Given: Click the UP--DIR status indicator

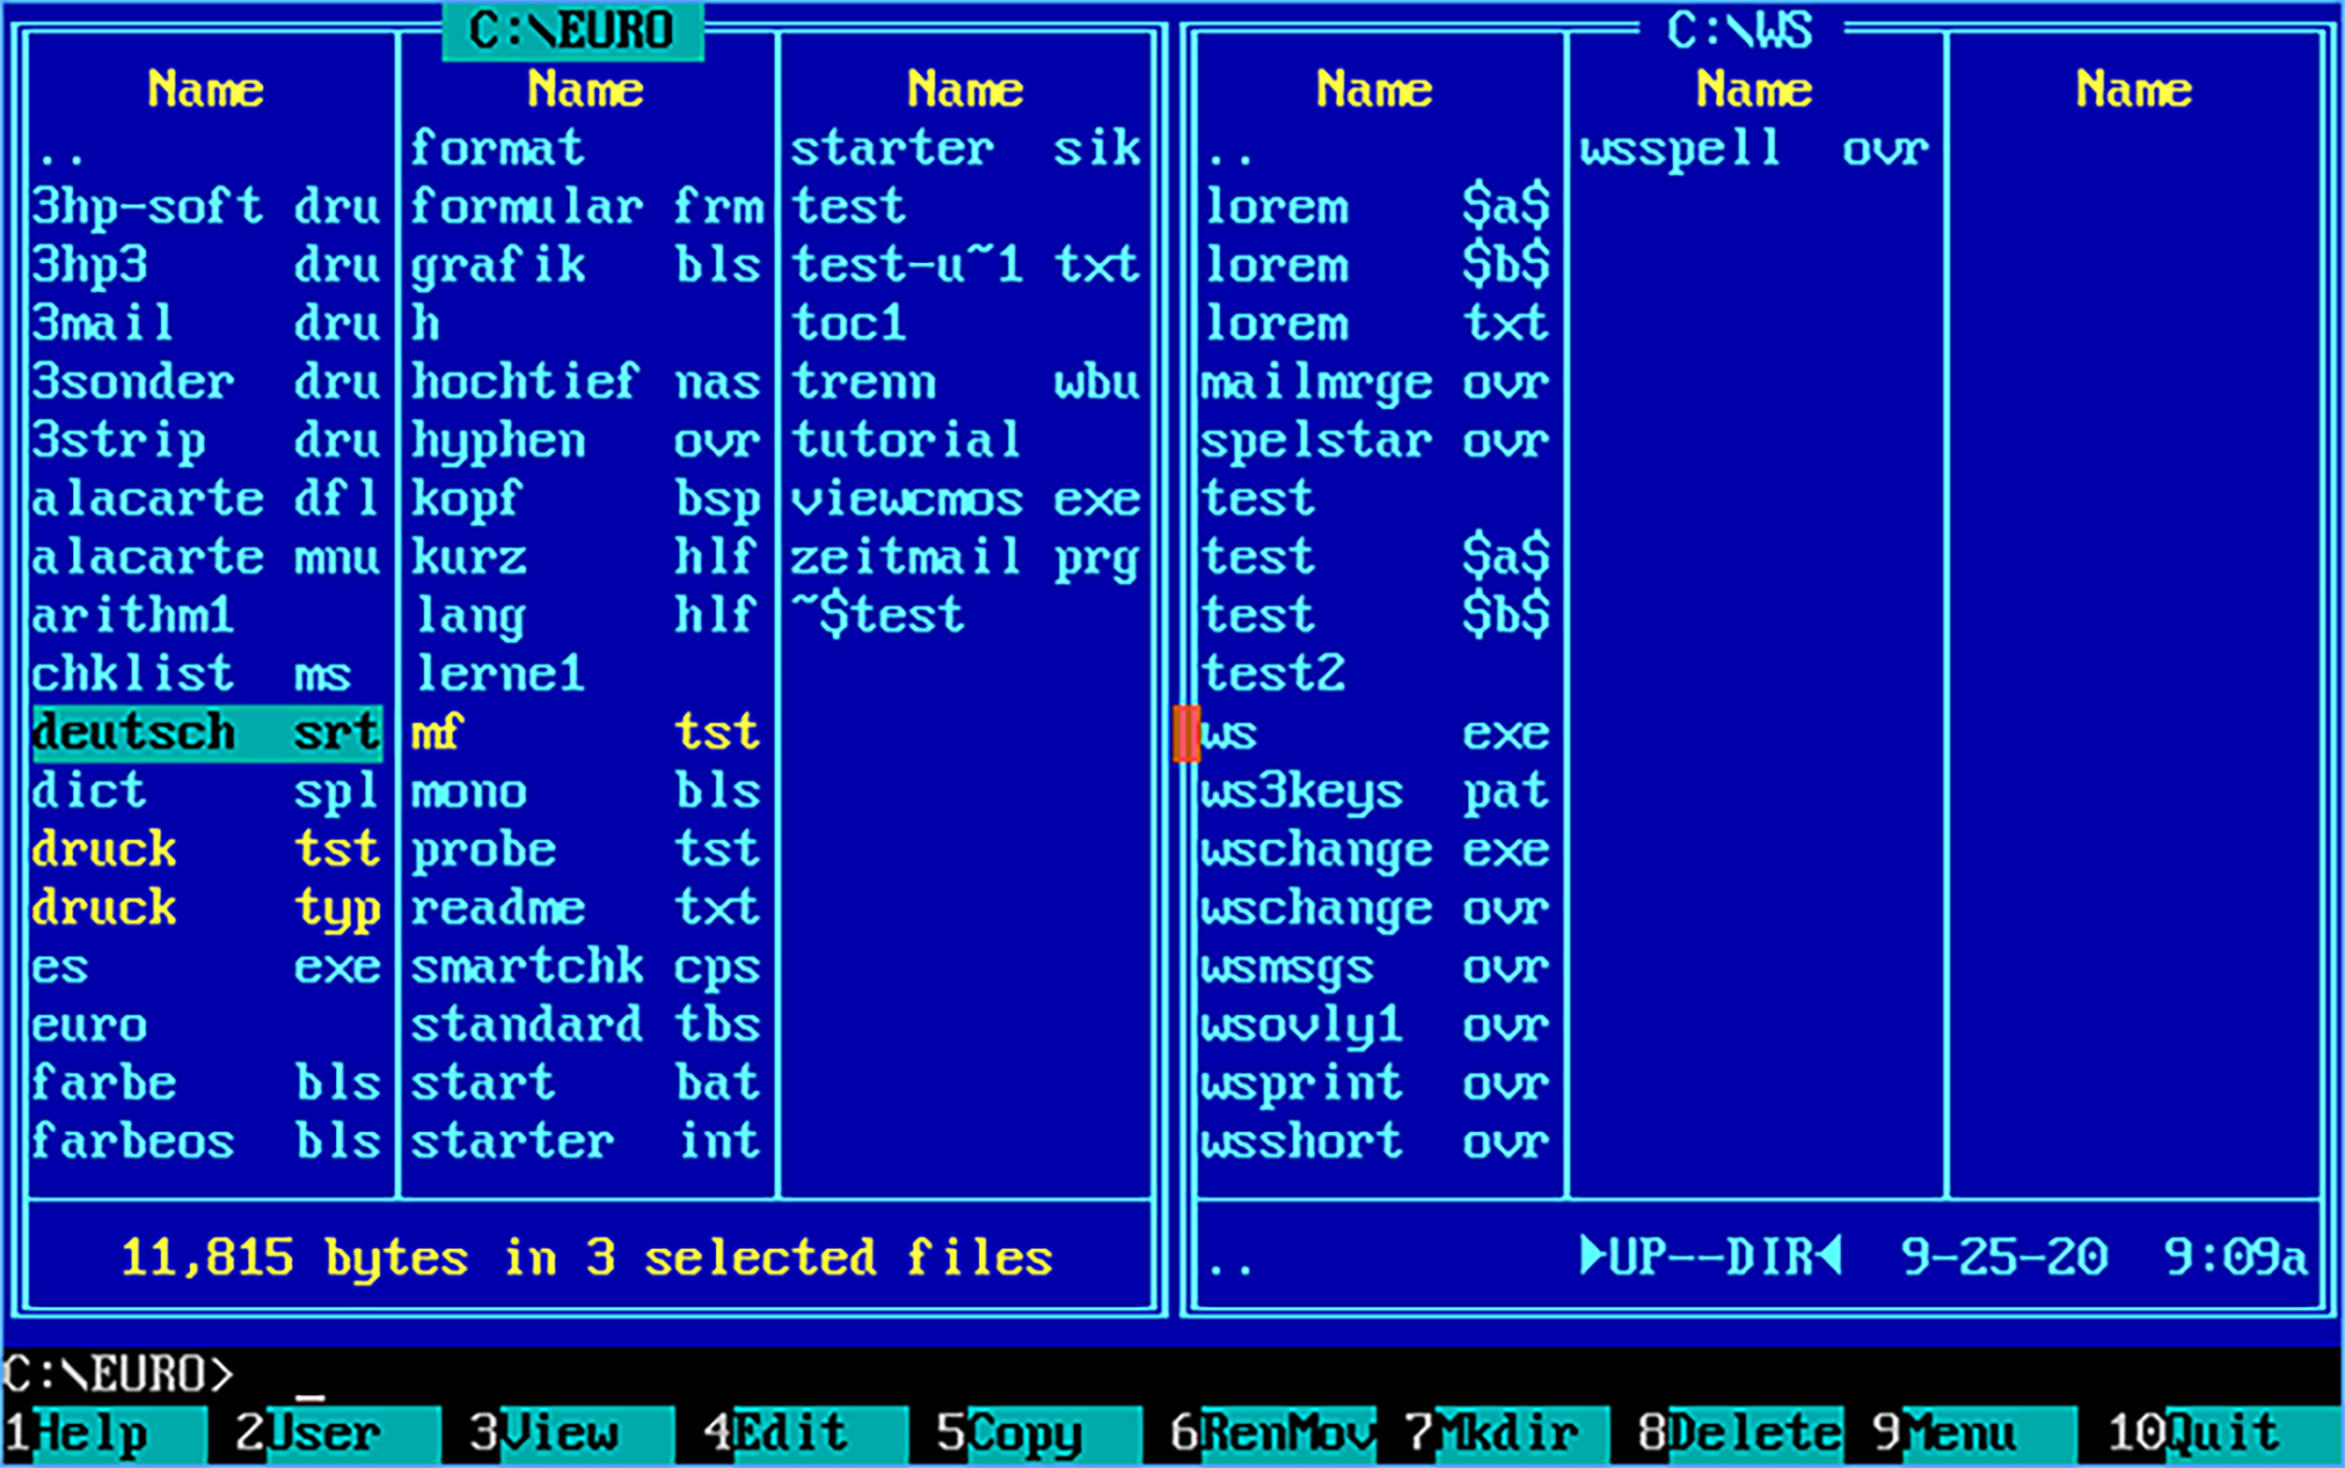Looking at the screenshot, I should tap(1709, 1257).
